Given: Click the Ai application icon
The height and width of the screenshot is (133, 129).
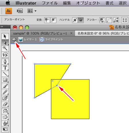Looking at the screenshot, I should click(x=9, y=11).
